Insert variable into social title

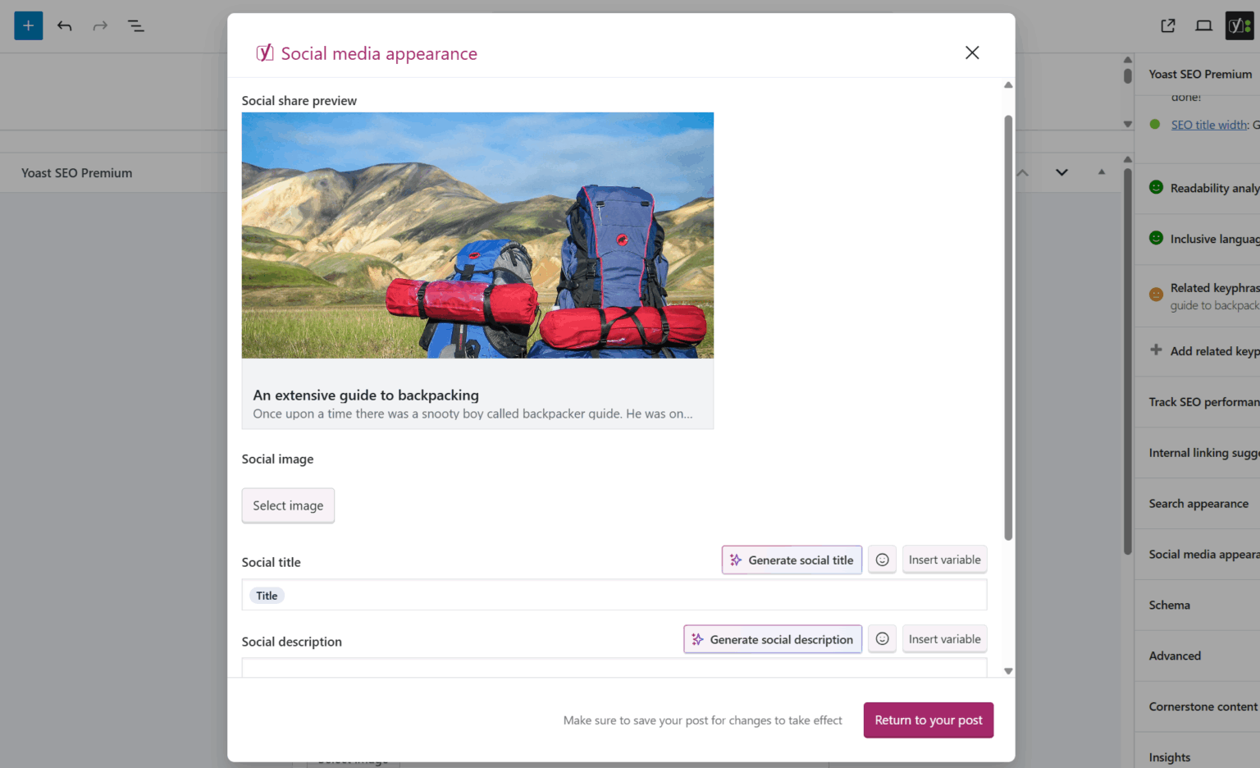(944, 560)
